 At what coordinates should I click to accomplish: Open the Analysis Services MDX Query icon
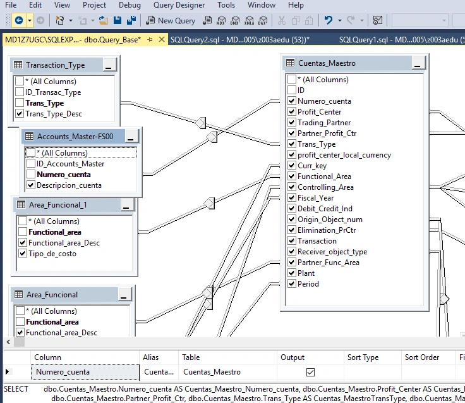[x=221, y=20]
